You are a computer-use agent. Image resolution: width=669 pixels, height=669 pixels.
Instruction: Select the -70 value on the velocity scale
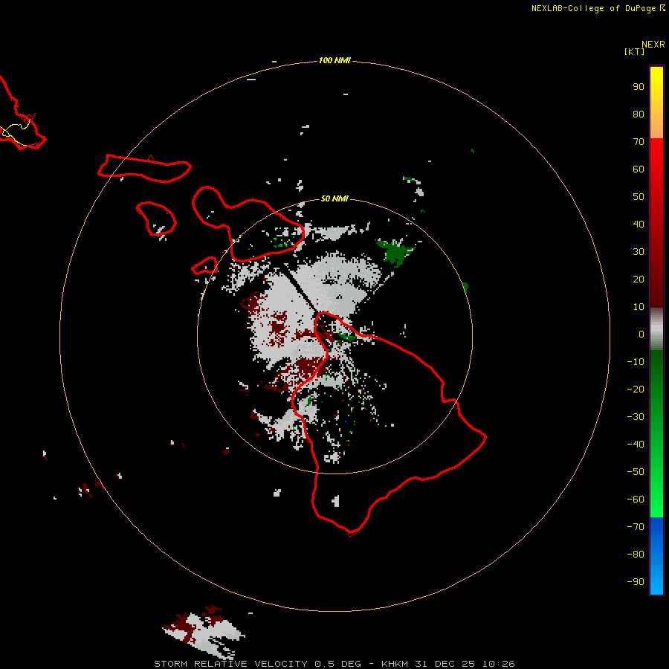tap(636, 527)
